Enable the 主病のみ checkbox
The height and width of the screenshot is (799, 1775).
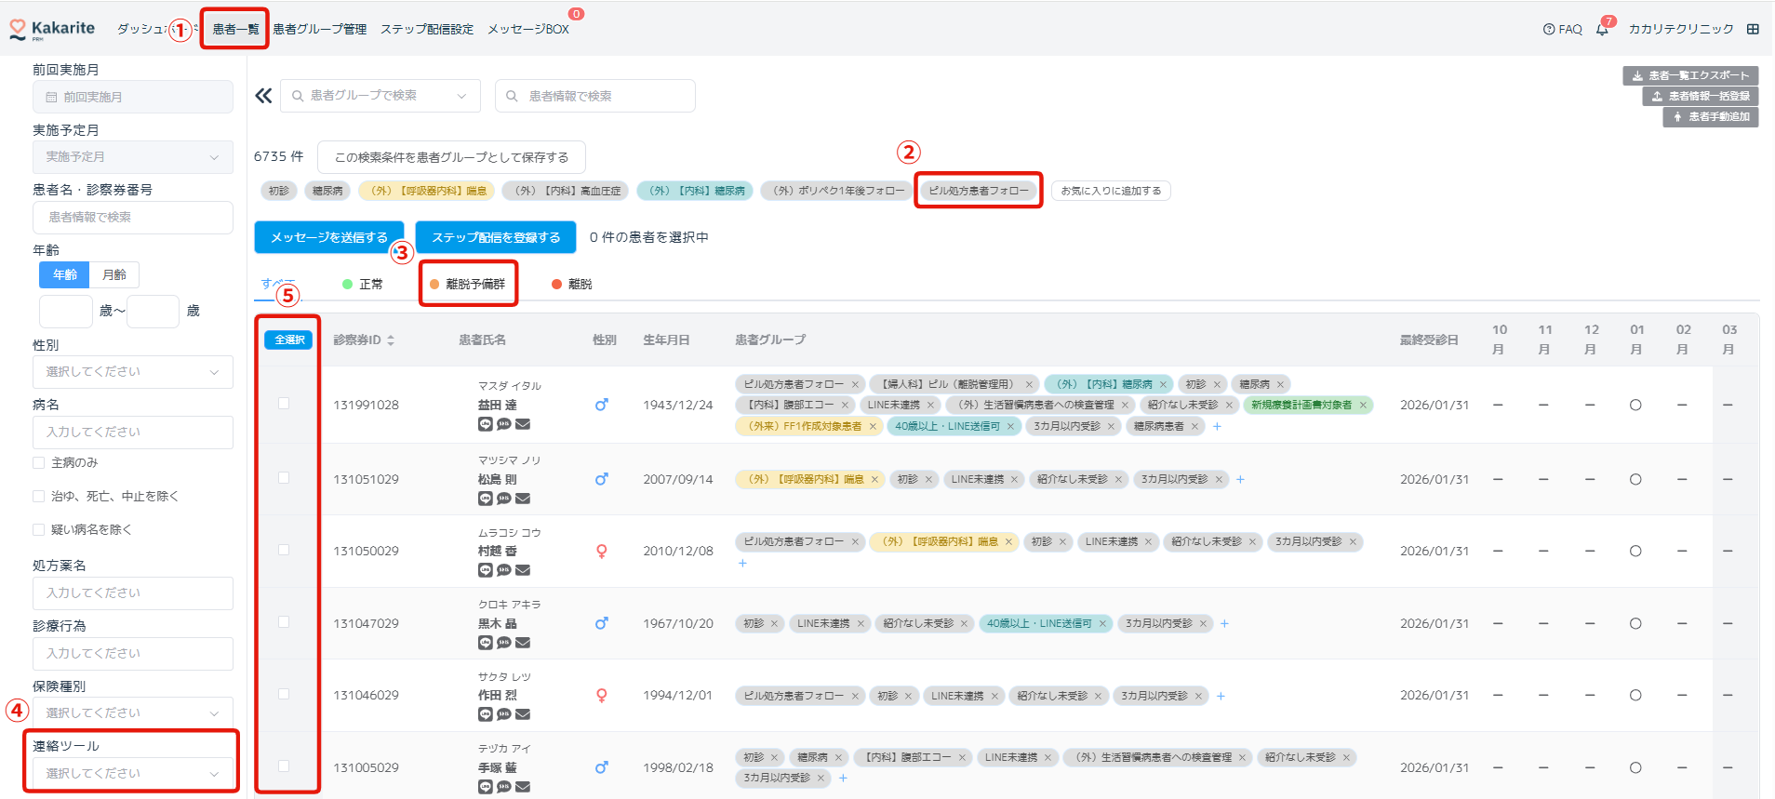39,462
